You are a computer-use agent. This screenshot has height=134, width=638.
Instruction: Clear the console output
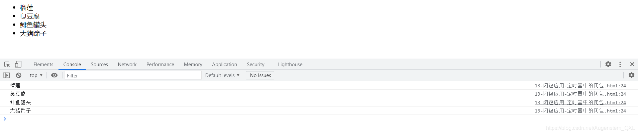(x=19, y=75)
